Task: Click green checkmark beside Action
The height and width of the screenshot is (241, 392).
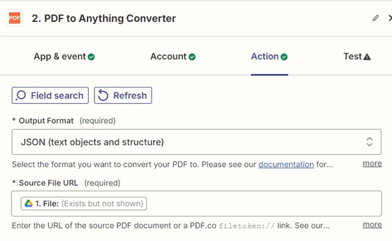Action: 284,57
